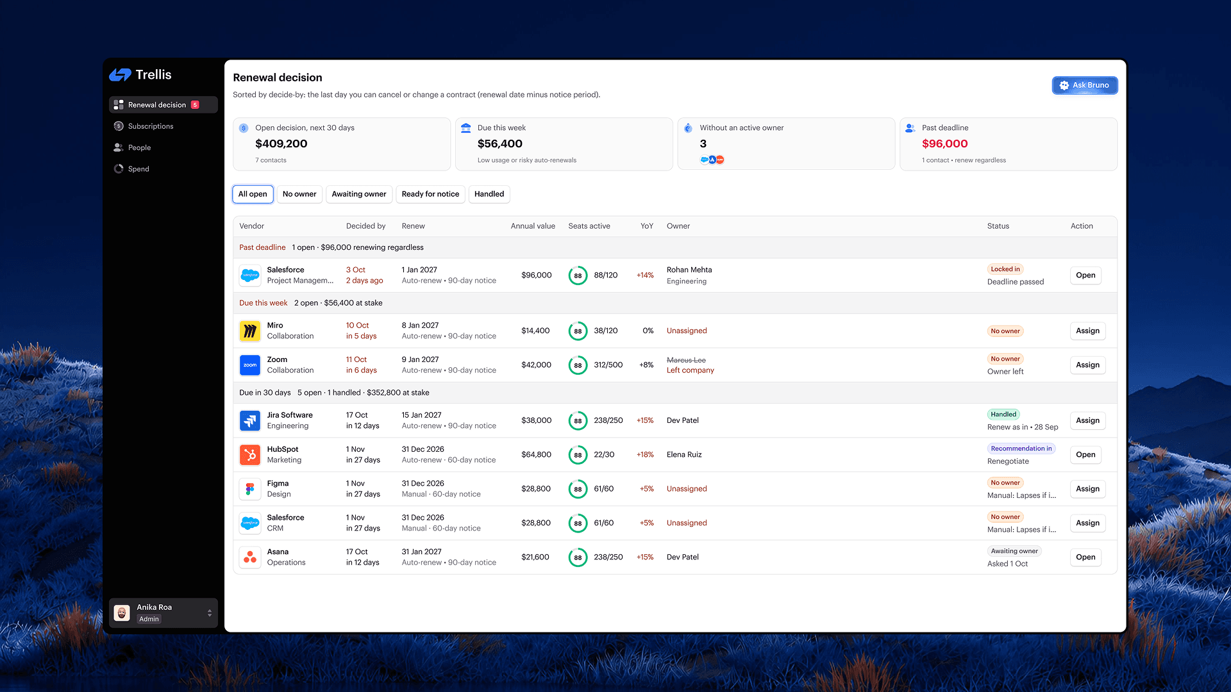The width and height of the screenshot is (1231, 692).
Task: Select the All open filter tab
Action: [x=253, y=194]
